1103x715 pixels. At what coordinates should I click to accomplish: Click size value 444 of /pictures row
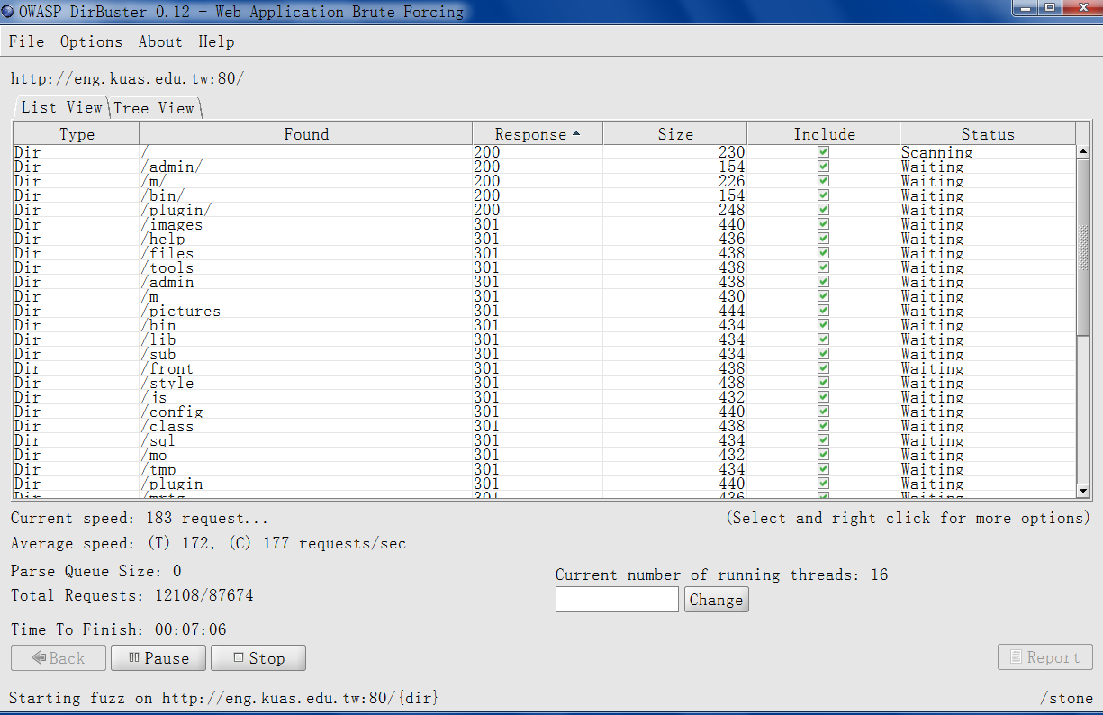click(732, 311)
